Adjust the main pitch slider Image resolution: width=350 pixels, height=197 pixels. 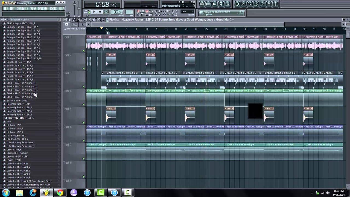79,8
